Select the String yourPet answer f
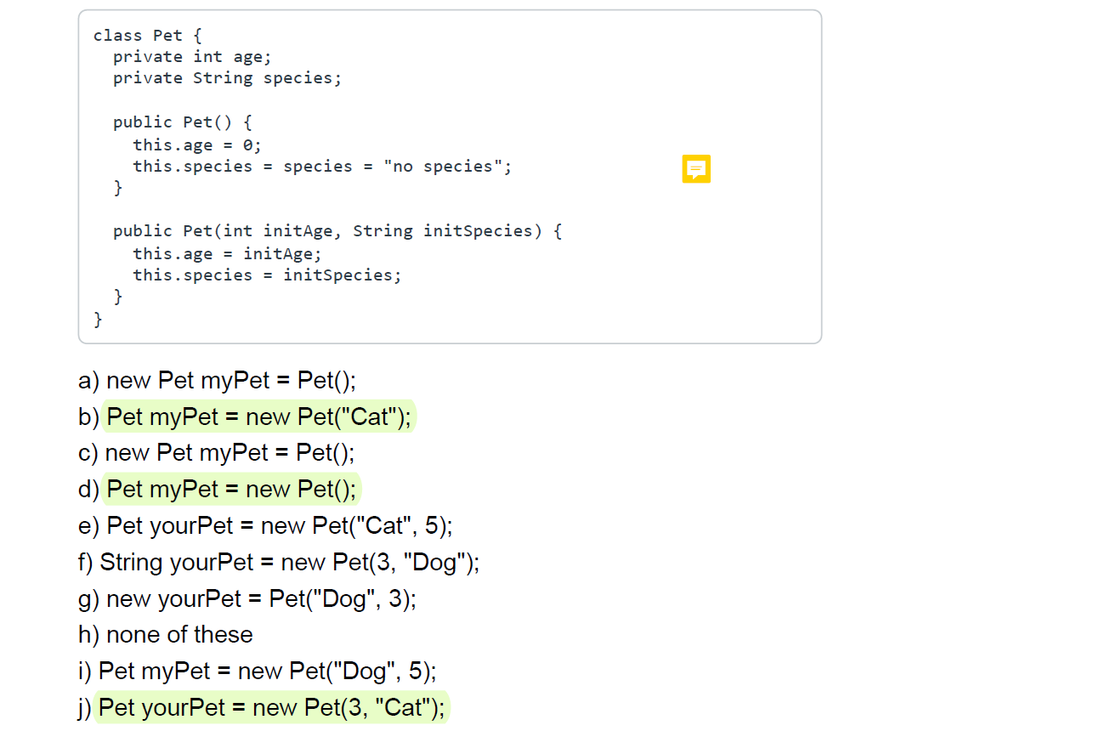 (x=281, y=562)
